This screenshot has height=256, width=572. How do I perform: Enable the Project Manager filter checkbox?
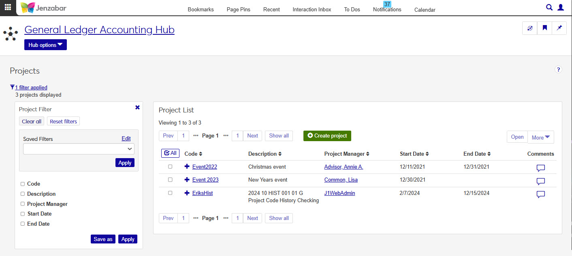pos(23,204)
